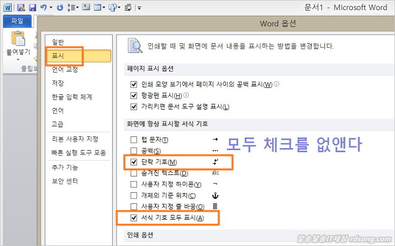395x246 pixels.
Task: Click the tab character arrow symbol
Action: [215, 139]
